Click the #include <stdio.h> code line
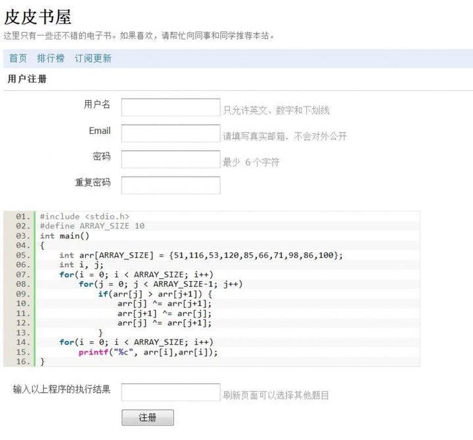Image resolution: width=473 pixels, height=440 pixels. [x=84, y=216]
